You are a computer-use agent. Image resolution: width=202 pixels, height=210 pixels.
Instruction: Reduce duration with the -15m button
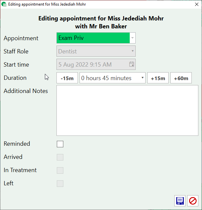point(67,78)
